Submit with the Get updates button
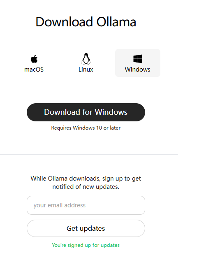Image resolution: width=213 pixels, height=253 pixels. pos(86,228)
